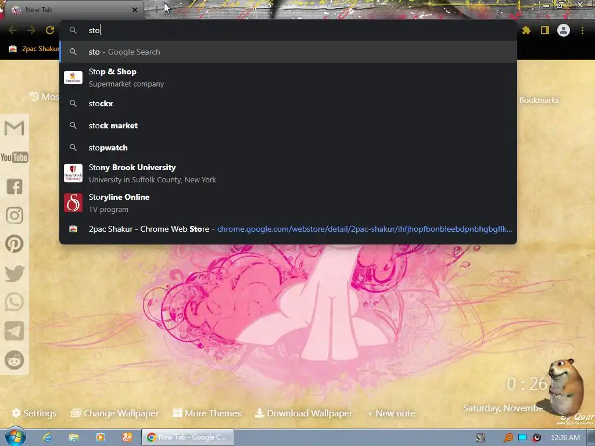Screen dimensions: 595x446
Task: Click the browser back arrow
Action: tap(13, 30)
